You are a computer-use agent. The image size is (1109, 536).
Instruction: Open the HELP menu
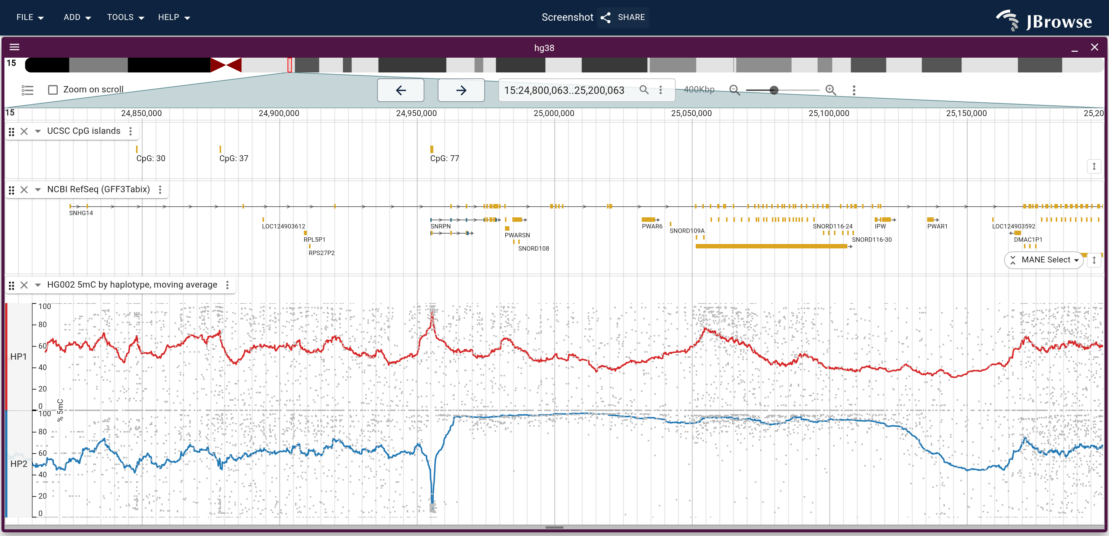[x=174, y=17]
